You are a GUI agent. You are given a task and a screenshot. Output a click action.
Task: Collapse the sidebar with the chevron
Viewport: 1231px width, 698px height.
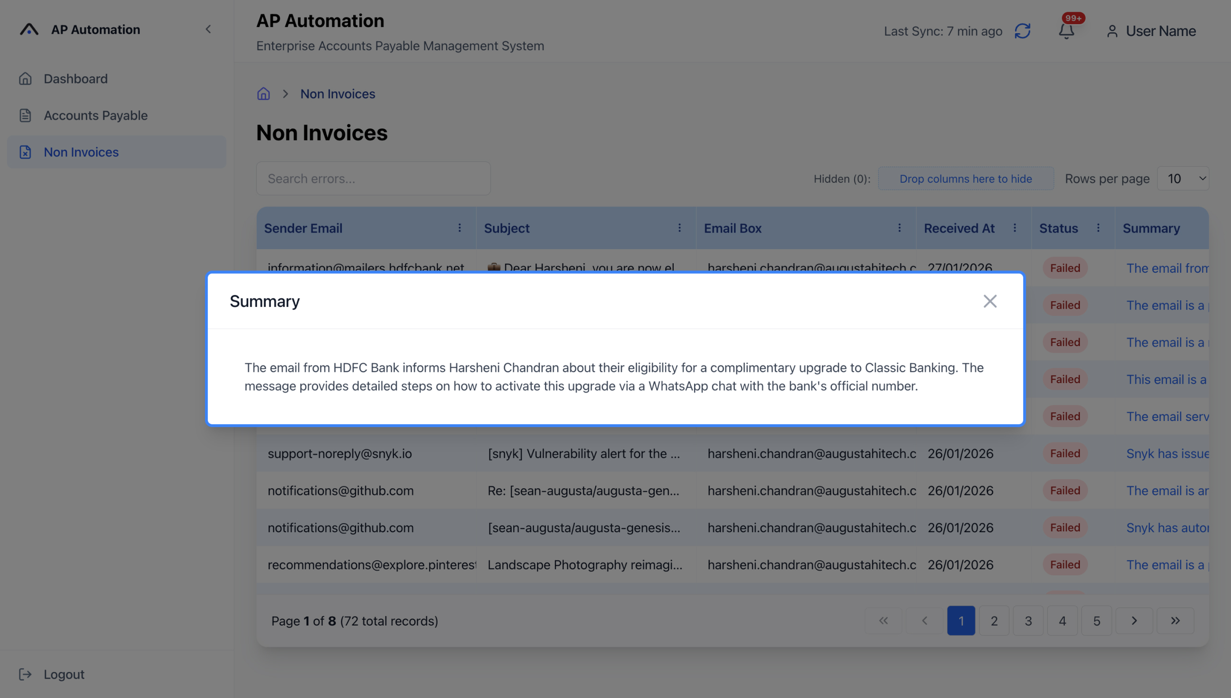tap(208, 29)
